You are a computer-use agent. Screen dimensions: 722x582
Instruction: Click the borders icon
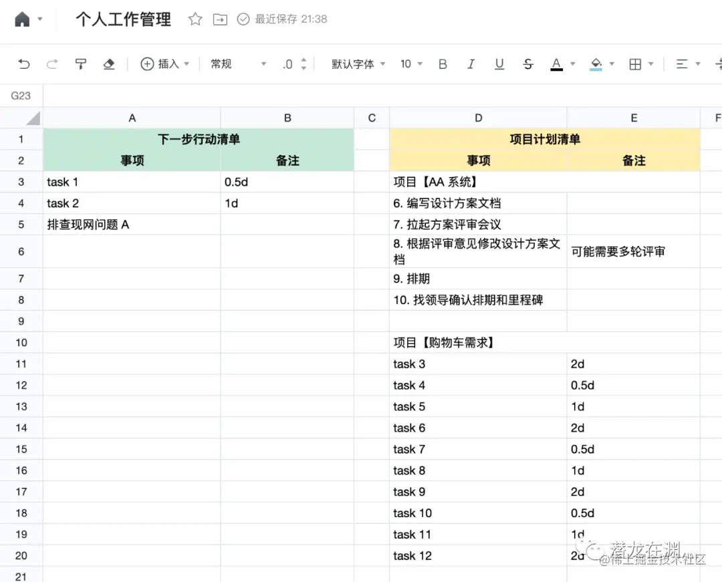coord(635,64)
